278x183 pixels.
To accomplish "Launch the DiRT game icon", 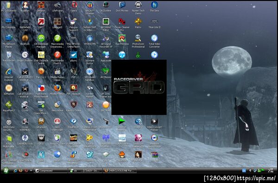I will 41,24.
